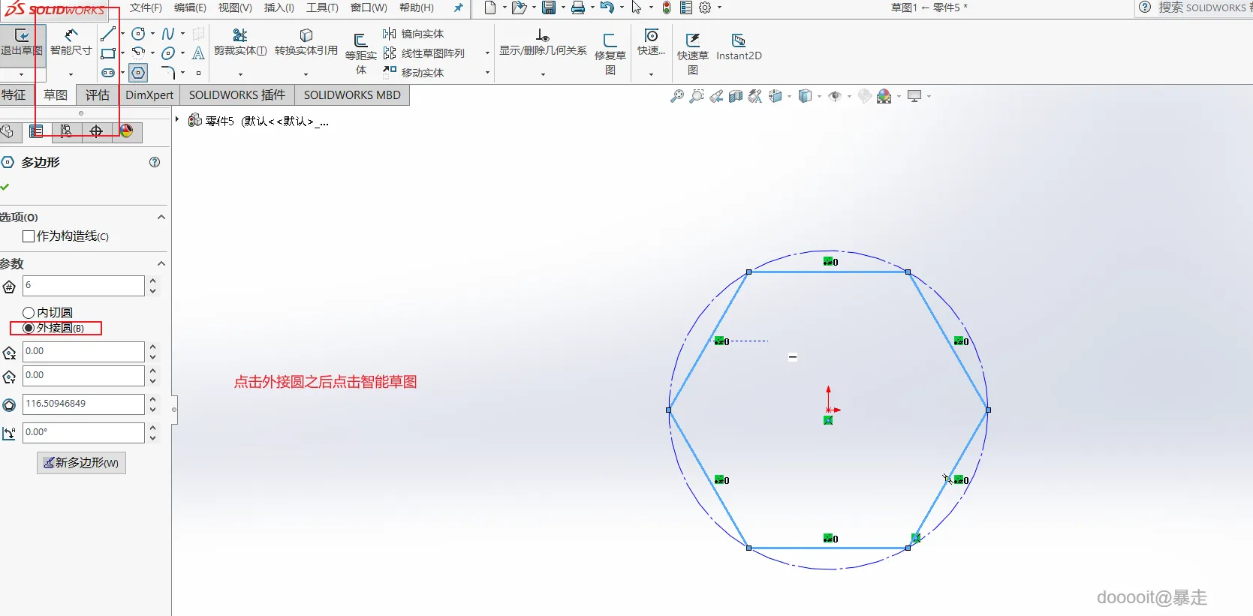Click the Rapid Sketch (快速草图) tool
1253x616 pixels.
[692, 53]
